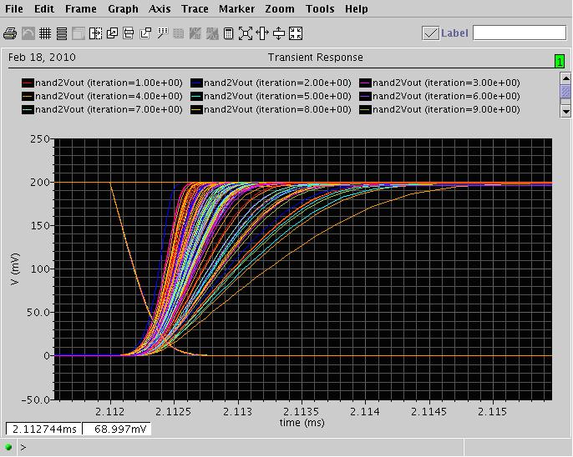Open the calculator tool icon

[x=228, y=33]
